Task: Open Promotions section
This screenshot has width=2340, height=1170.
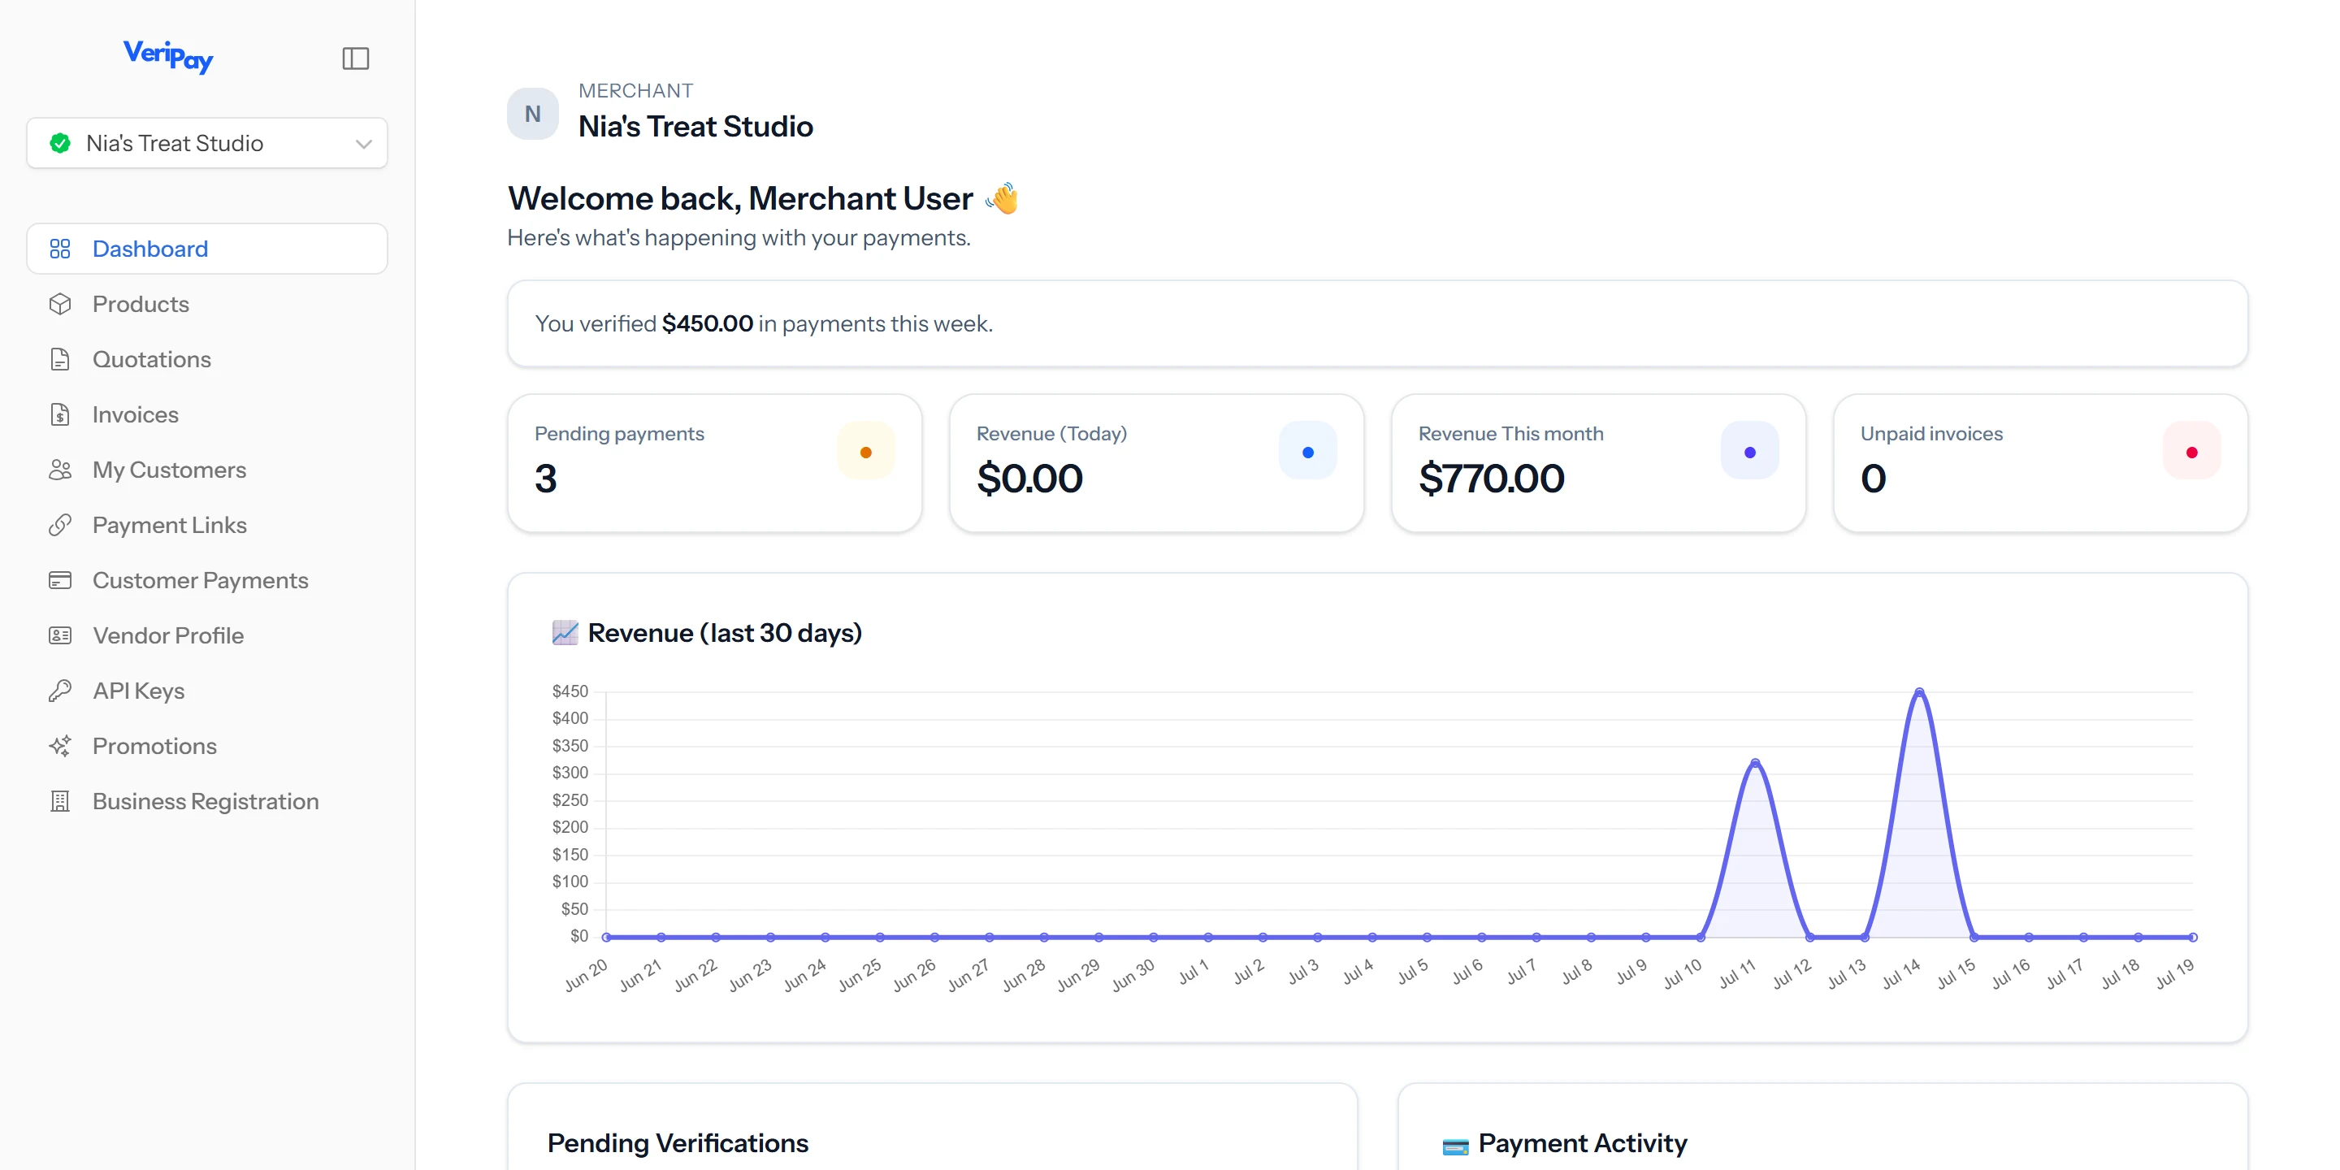Action: click(207, 747)
